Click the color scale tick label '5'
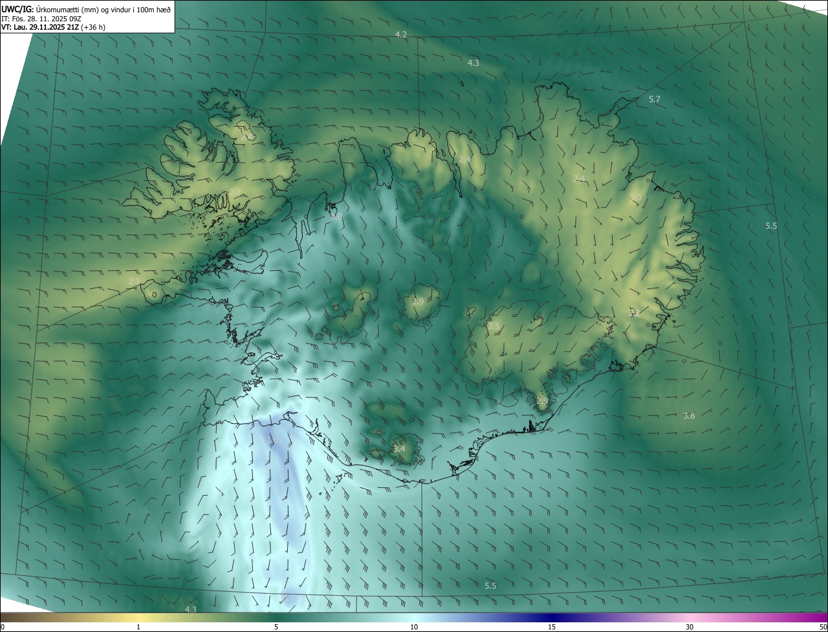The width and height of the screenshot is (828, 632). pos(276,627)
